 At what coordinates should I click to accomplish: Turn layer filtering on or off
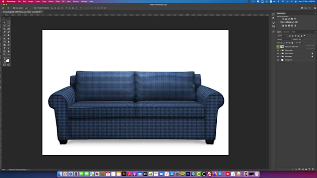click(304, 35)
